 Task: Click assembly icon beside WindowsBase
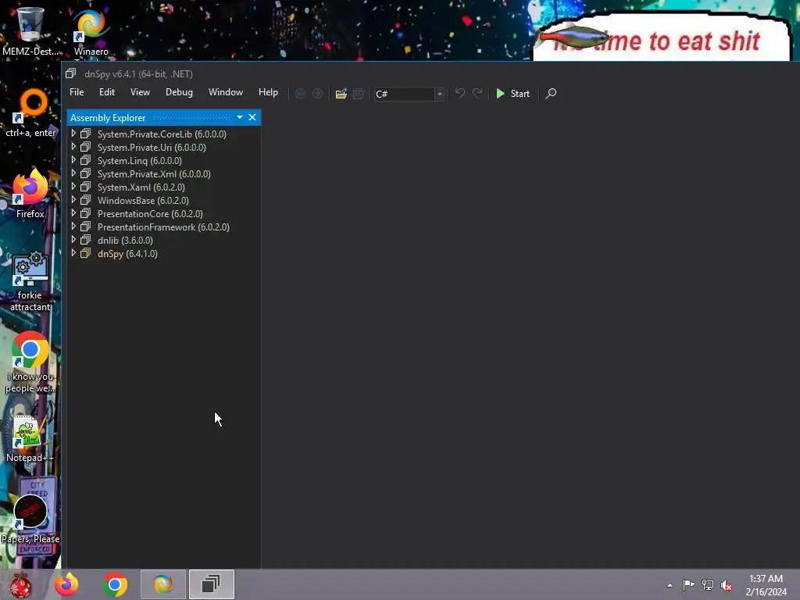tap(86, 199)
